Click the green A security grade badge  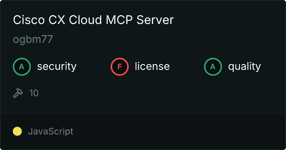click(x=22, y=67)
